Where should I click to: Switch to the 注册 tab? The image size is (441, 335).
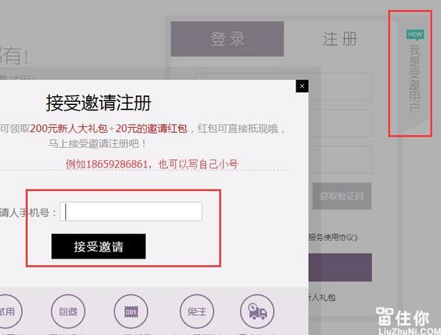340,39
